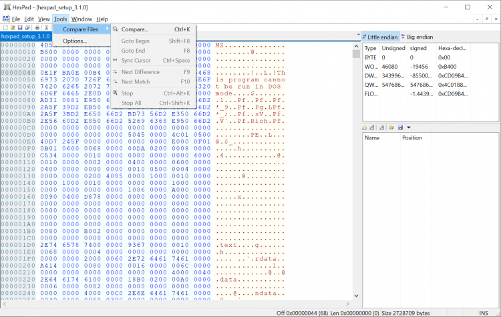
Task: Select Compare... from the submenu
Action: click(x=135, y=29)
